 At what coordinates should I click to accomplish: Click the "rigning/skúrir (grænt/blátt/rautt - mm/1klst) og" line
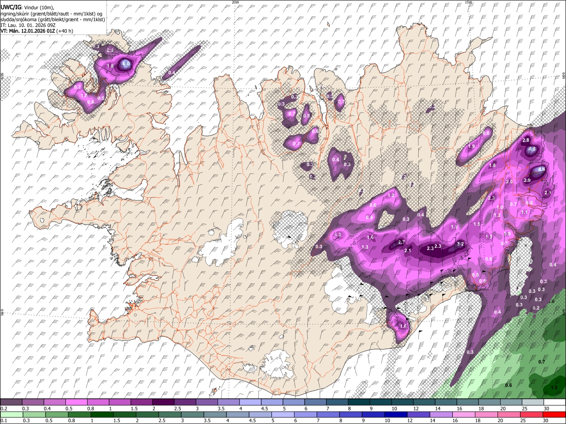[51, 13]
